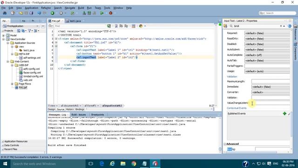Open the Required property dropdown
298x168 pixels.
click(x=267, y=33)
